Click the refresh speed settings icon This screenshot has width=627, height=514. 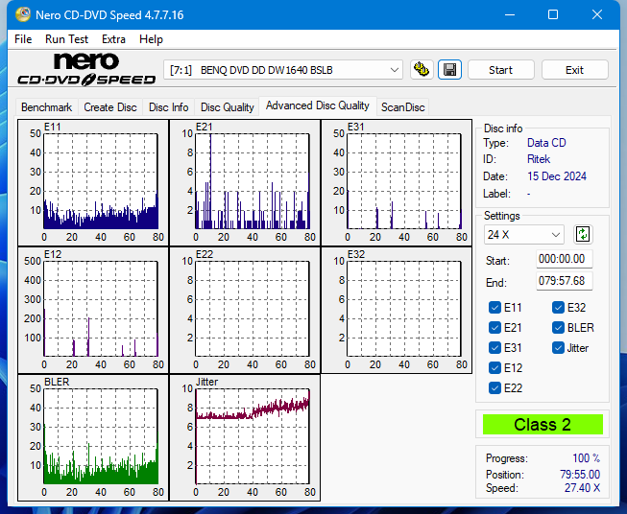(583, 234)
